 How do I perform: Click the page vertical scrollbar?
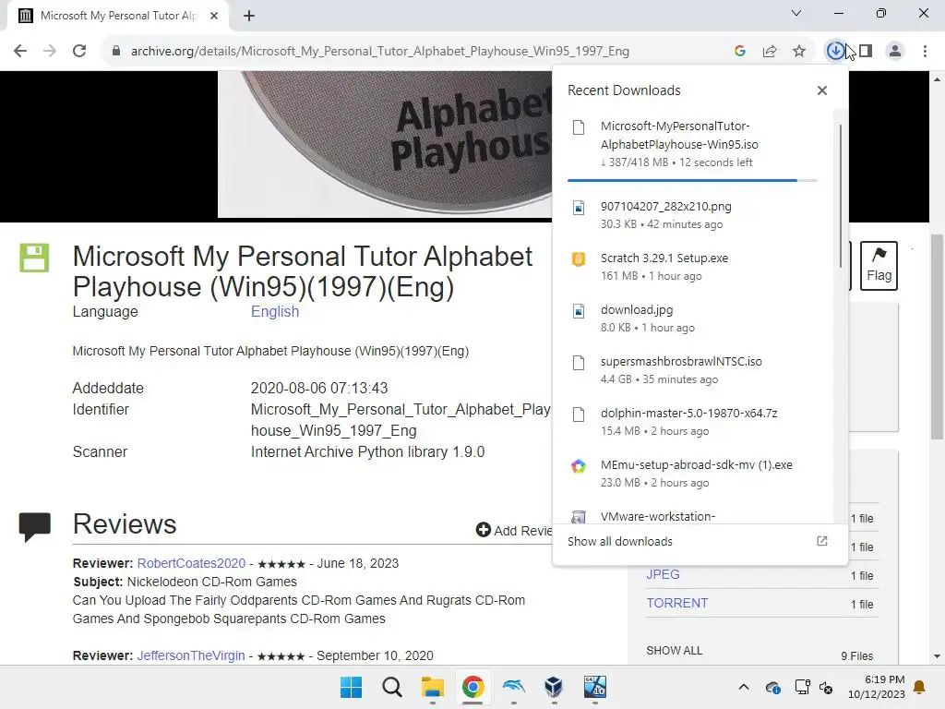[937, 336]
